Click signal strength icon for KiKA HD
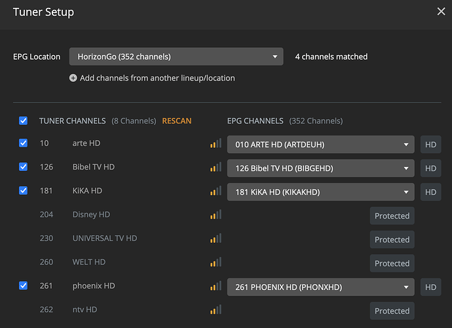This screenshot has width=452, height=328. click(216, 191)
